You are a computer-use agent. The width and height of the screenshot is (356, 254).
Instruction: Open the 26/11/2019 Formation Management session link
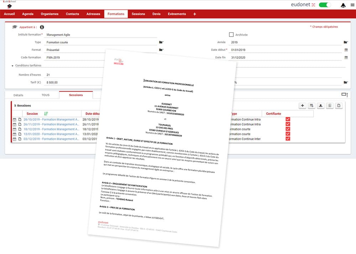[51, 124]
